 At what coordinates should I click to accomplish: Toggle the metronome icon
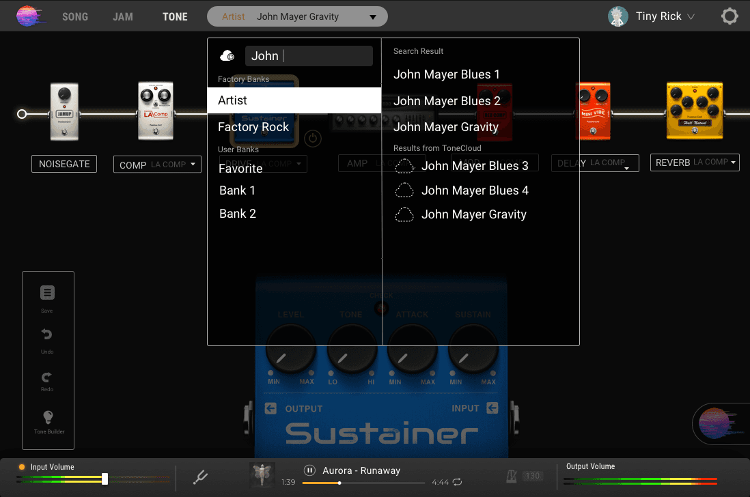[x=512, y=476]
